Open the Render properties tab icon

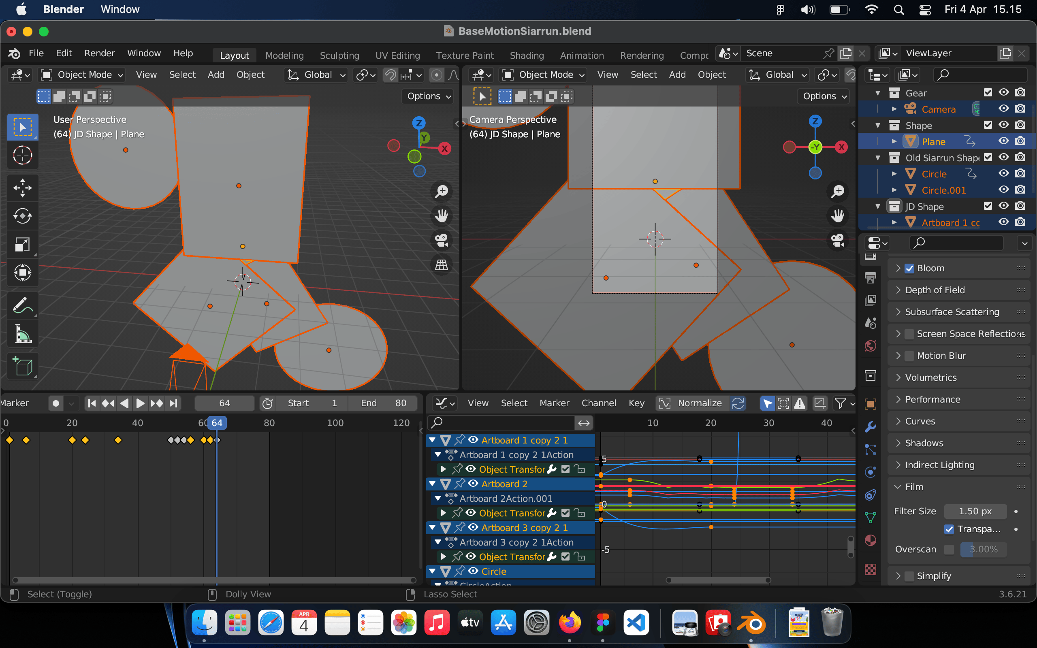tap(870, 257)
